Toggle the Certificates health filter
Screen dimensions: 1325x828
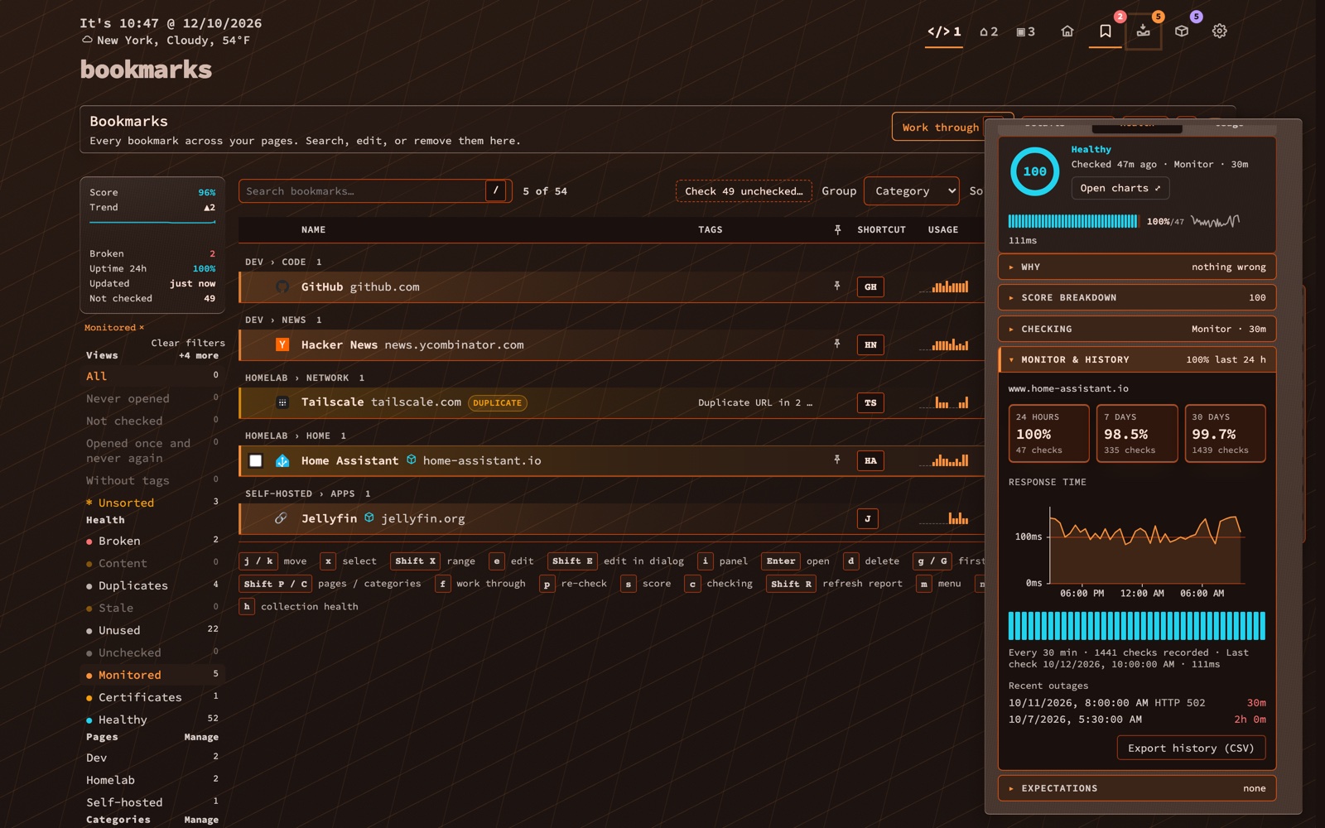(x=152, y=697)
